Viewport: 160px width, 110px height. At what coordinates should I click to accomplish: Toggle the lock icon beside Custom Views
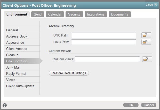point(147,59)
